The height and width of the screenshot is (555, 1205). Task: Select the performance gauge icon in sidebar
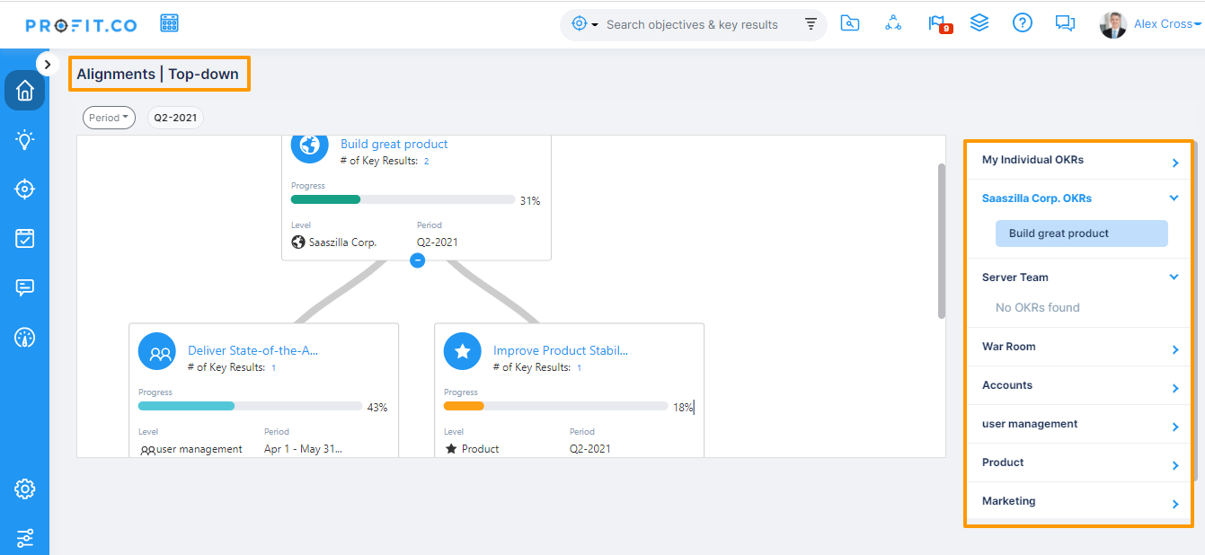(24, 338)
